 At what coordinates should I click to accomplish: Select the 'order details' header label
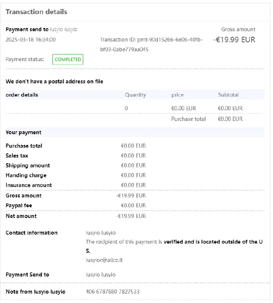coord(22,95)
